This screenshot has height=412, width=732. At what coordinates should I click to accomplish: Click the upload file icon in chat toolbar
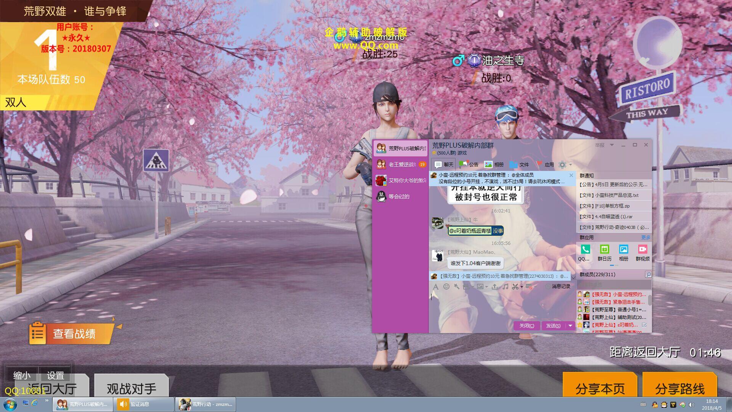pyautogui.click(x=494, y=286)
